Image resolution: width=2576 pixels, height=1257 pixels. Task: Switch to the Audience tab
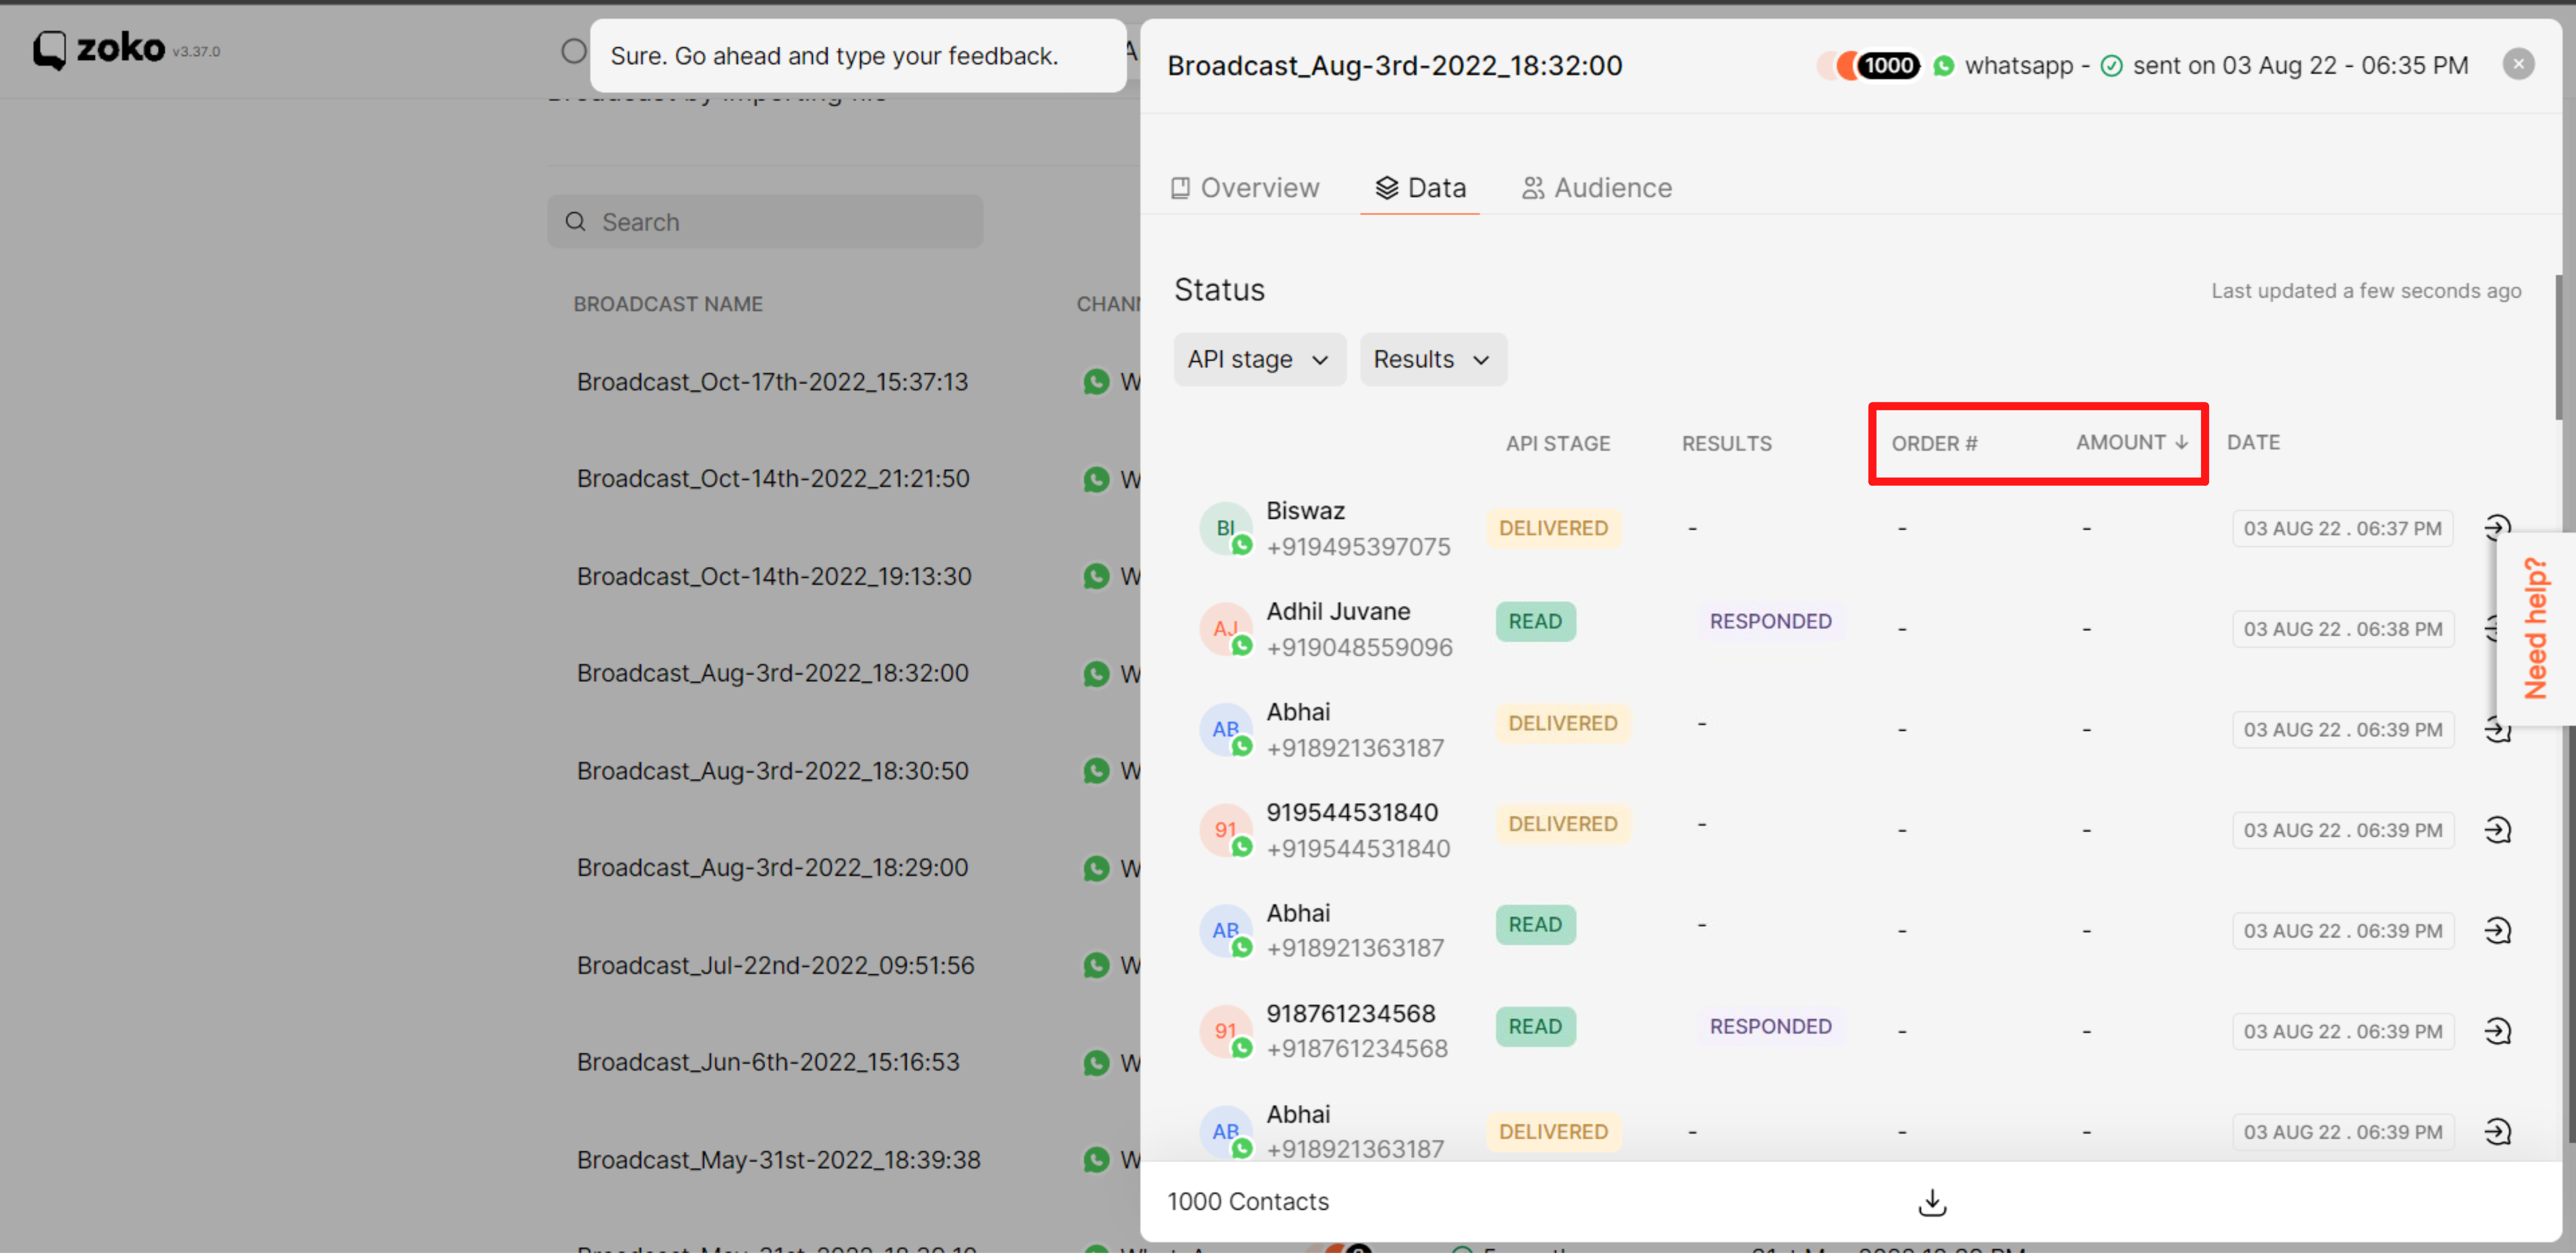tap(1596, 188)
